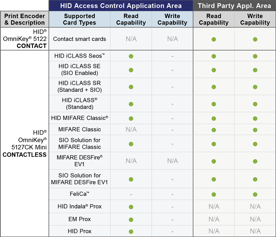Click third-party read N/A for HID Prox
The height and width of the screenshot is (237, 276).
pyautogui.click(x=214, y=231)
